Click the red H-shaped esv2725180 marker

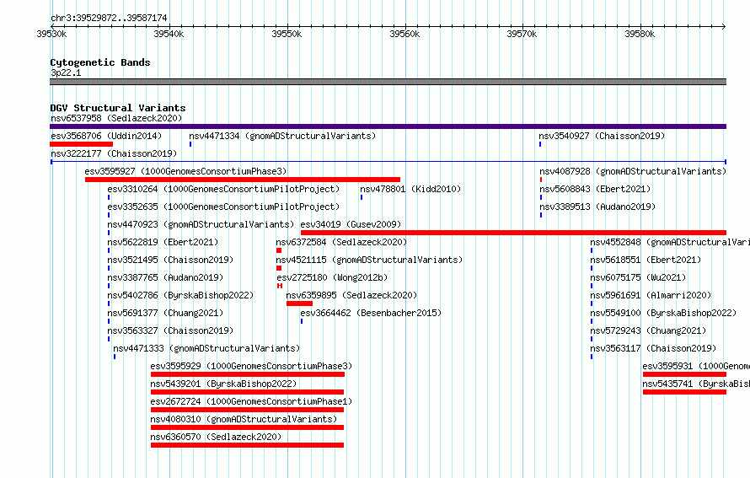click(280, 286)
